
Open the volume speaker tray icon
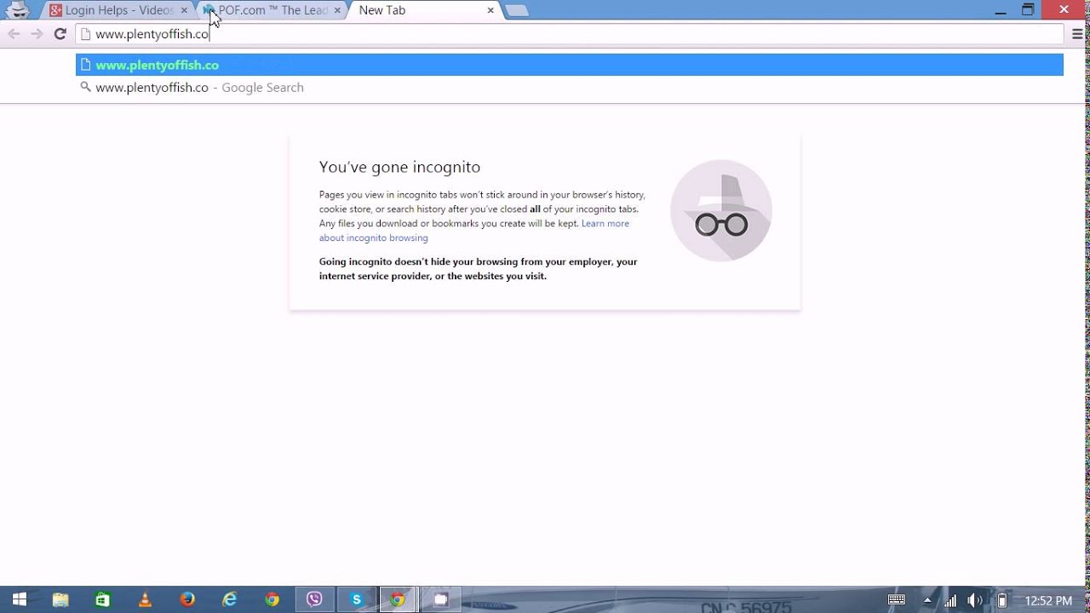point(975,600)
